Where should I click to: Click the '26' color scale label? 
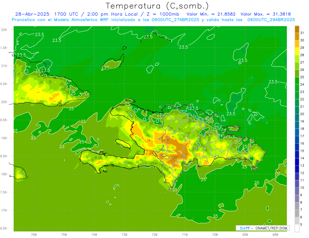(302, 70)
